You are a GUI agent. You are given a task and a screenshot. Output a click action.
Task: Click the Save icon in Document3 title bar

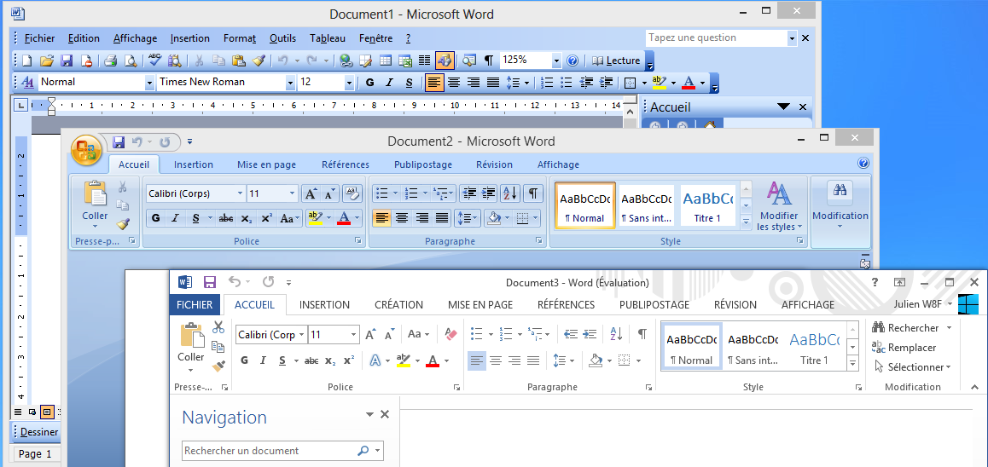point(209,282)
